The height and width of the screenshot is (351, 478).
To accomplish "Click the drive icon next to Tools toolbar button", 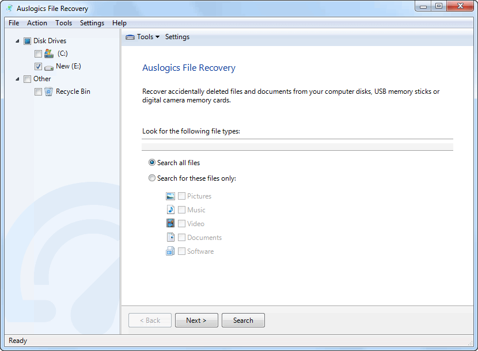I will tap(130, 37).
